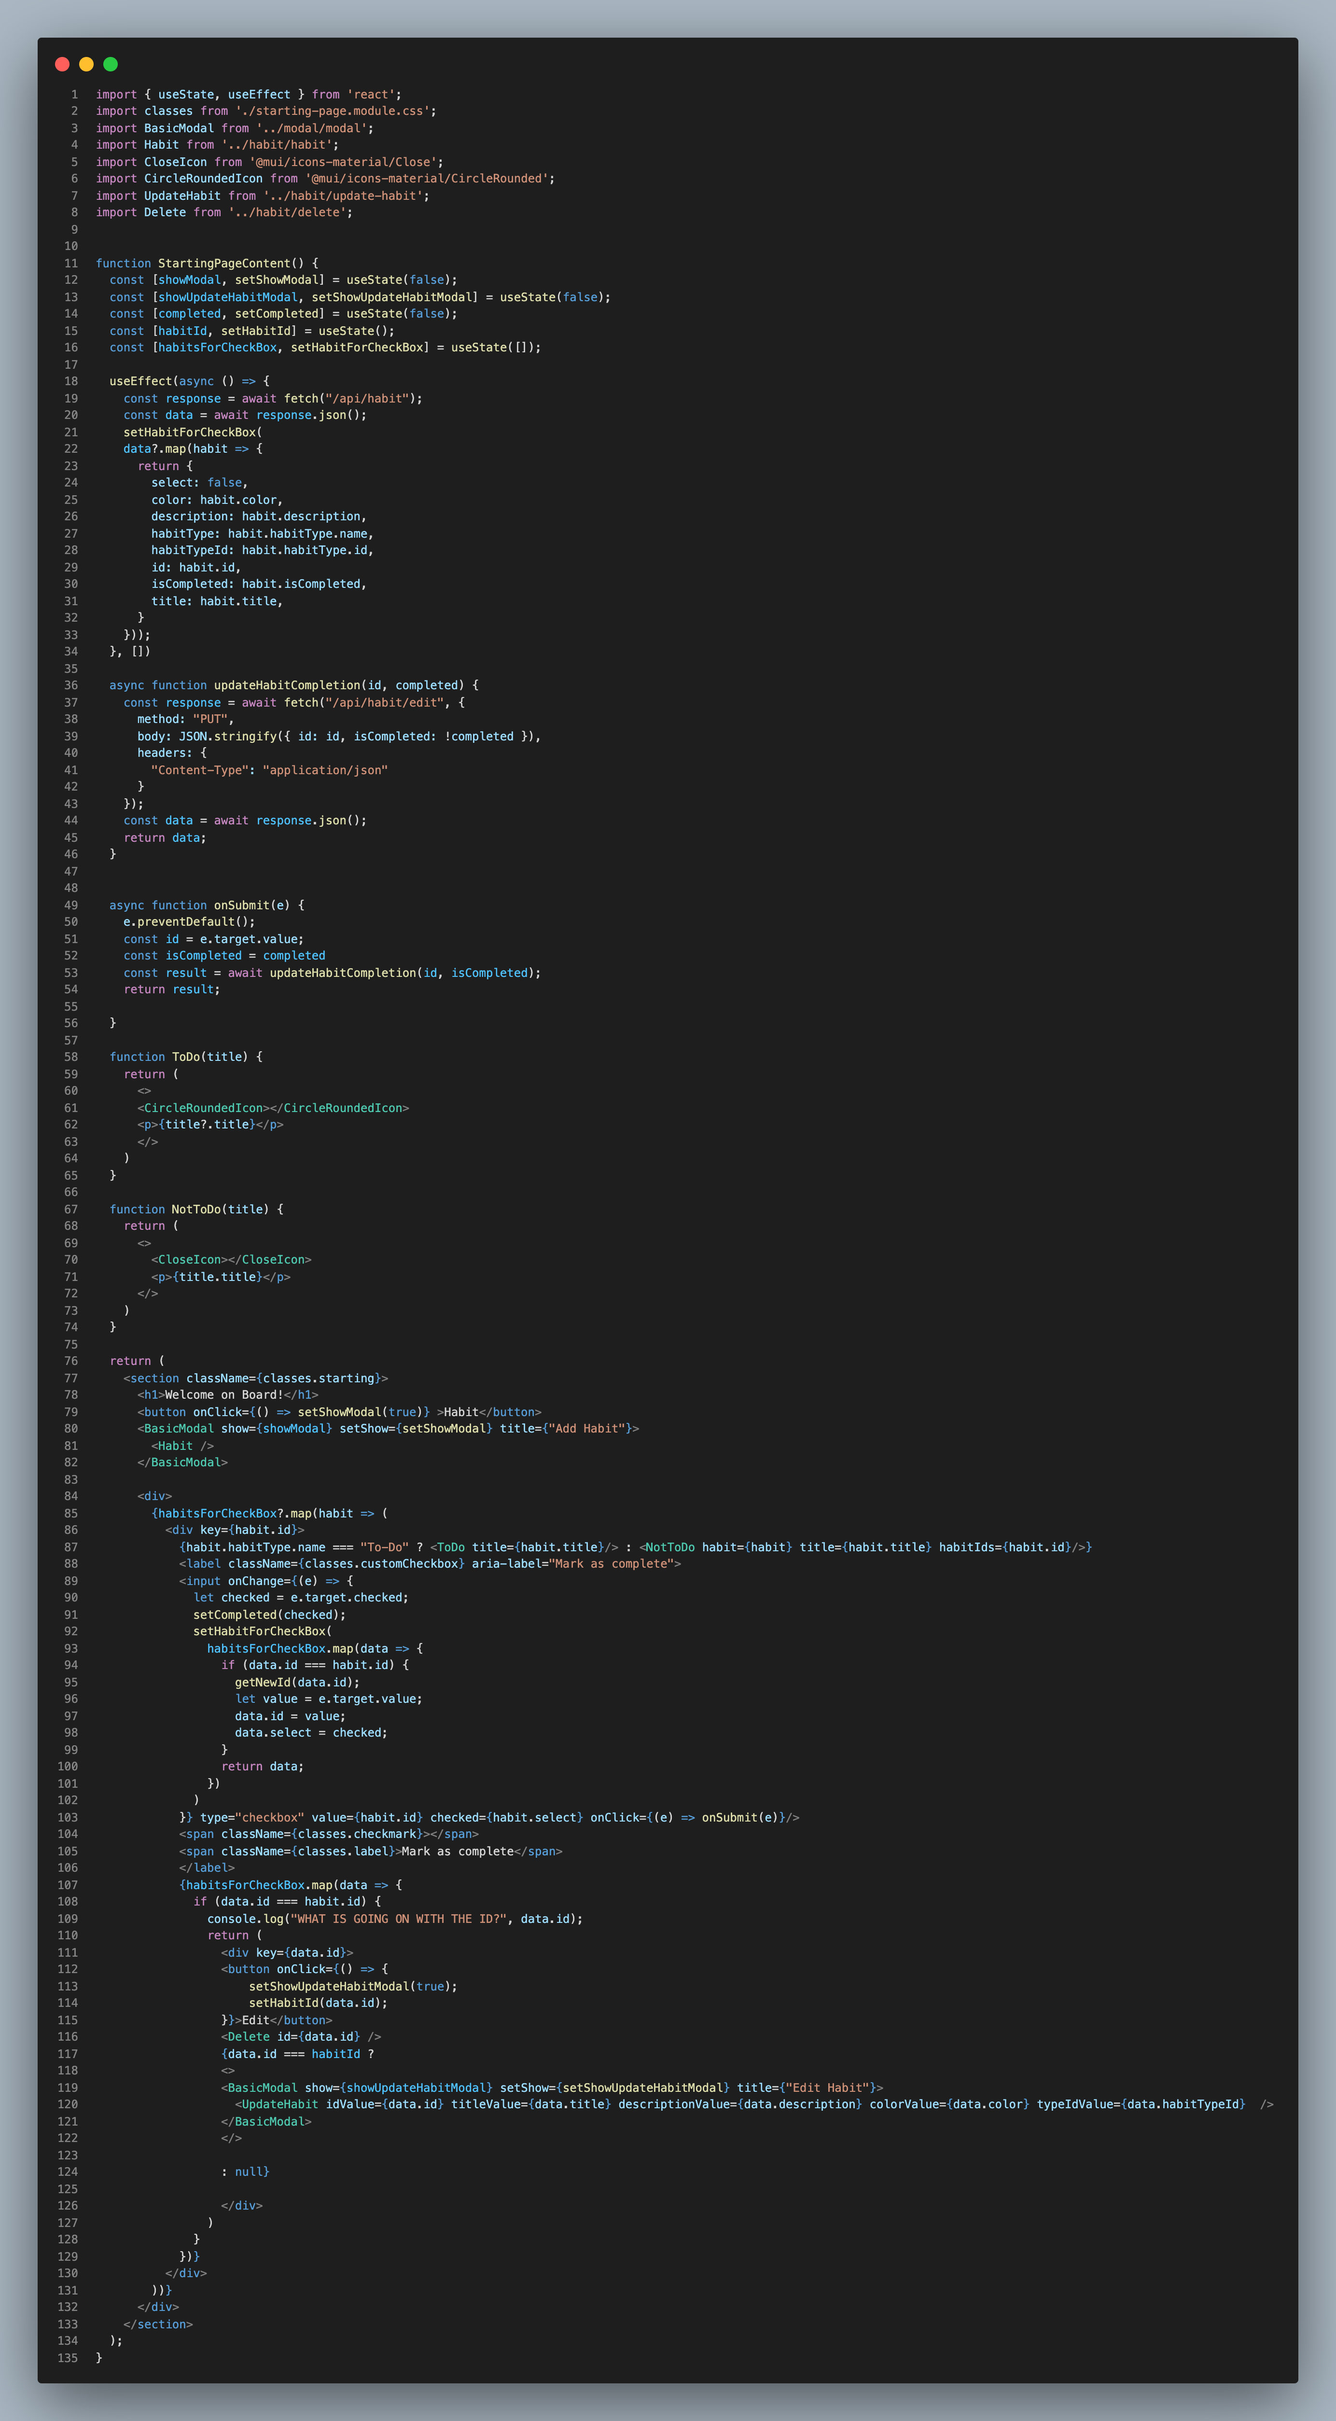Click the "To-Do" comparison string
Image resolution: width=1336 pixels, height=2421 pixels.
click(x=384, y=1548)
